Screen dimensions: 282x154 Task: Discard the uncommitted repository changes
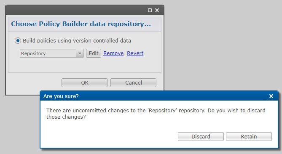click(x=201, y=137)
